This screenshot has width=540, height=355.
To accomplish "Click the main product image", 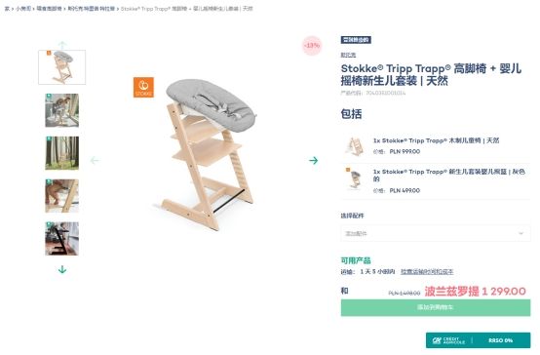I will pos(207,154).
